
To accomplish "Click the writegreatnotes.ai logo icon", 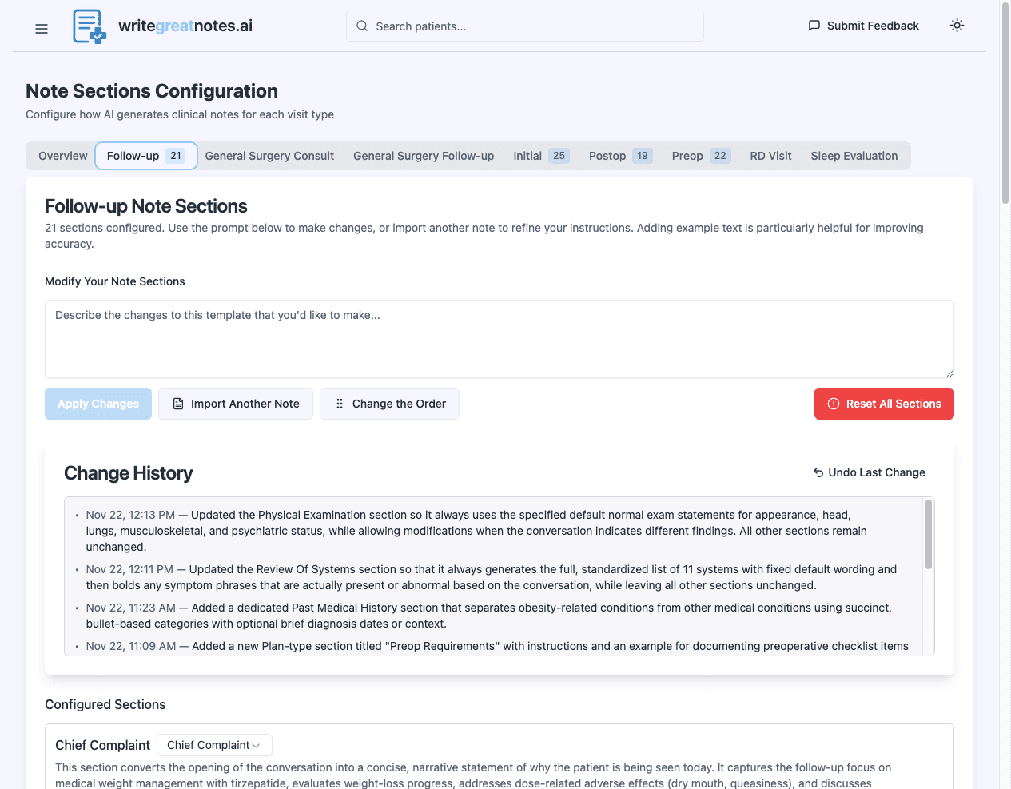I will tap(89, 26).
